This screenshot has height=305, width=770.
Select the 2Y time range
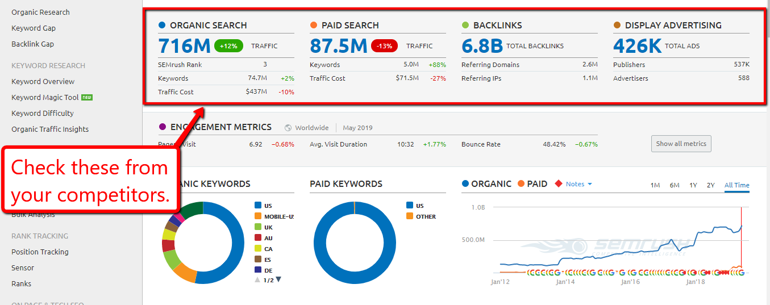click(x=711, y=185)
